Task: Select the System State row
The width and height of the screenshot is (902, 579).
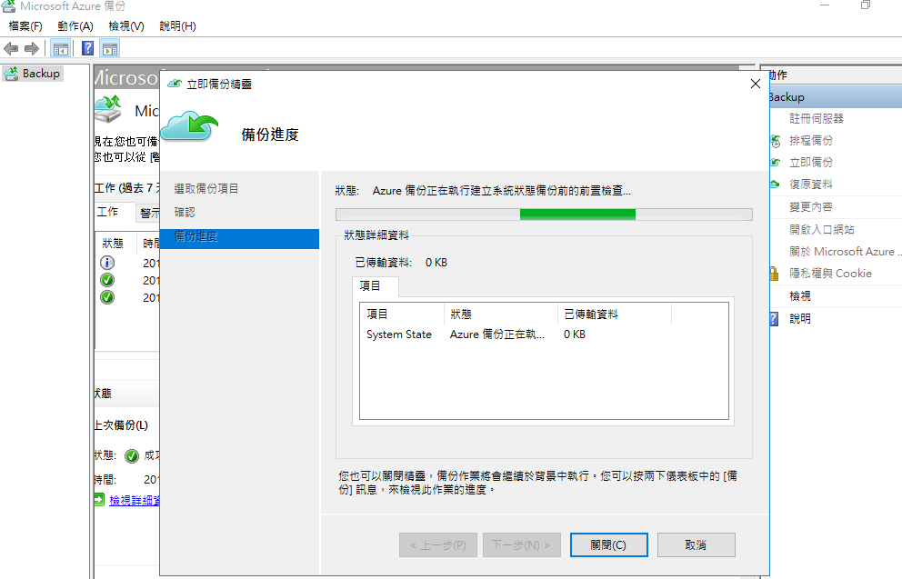Action: point(544,334)
